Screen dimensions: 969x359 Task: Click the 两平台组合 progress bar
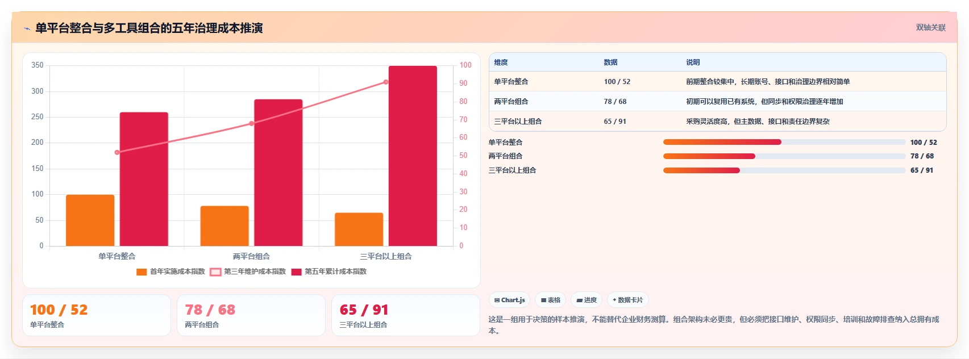click(x=784, y=156)
